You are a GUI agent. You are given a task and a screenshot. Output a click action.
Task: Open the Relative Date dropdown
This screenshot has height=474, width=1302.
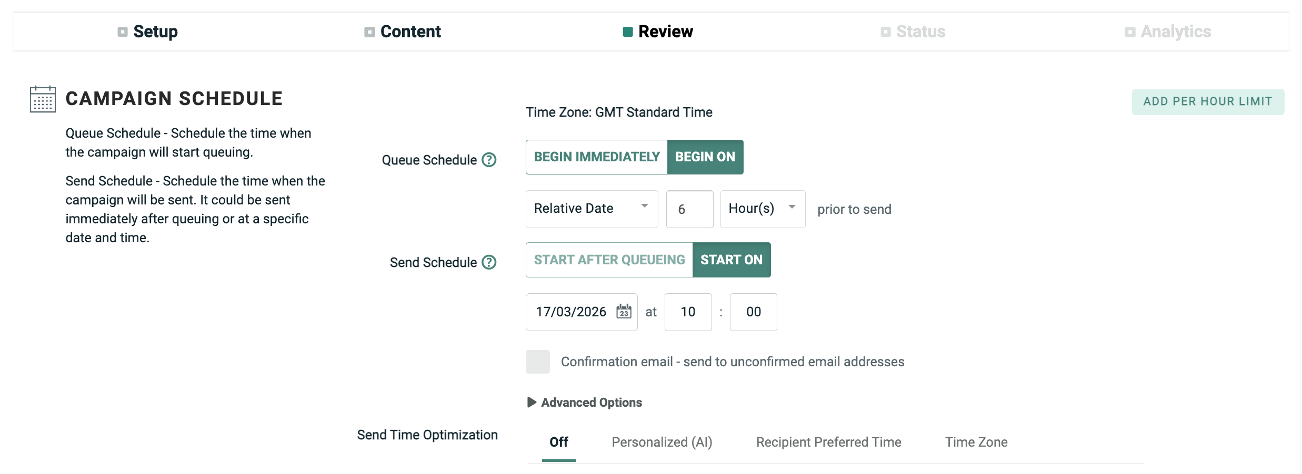click(592, 209)
